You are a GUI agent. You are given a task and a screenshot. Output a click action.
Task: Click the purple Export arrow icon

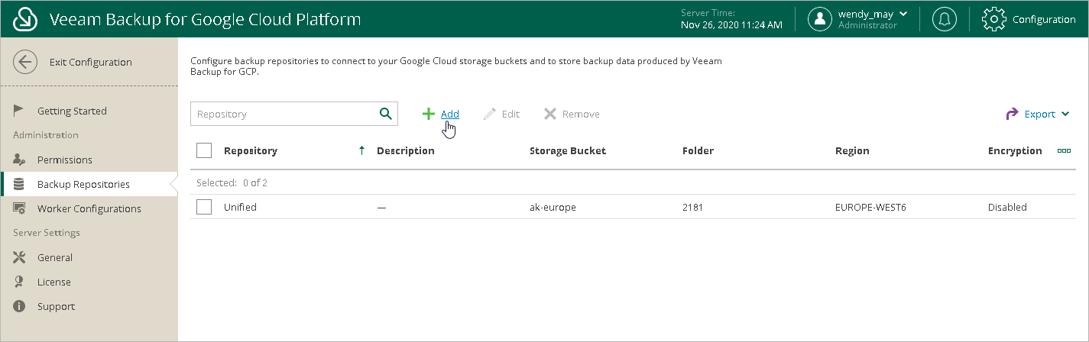(1012, 114)
